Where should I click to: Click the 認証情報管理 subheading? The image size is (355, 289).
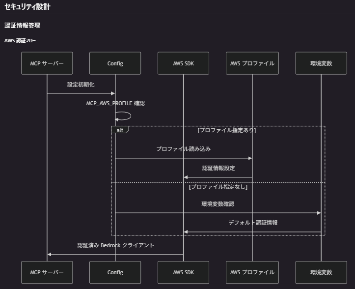[x=23, y=25]
